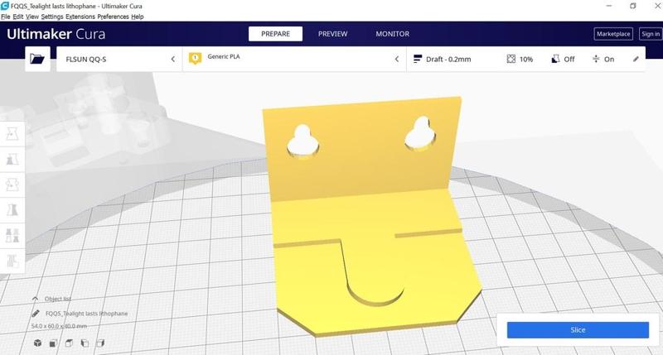
Task: Switch to the left side view icon
Action: pyautogui.click(x=85, y=343)
